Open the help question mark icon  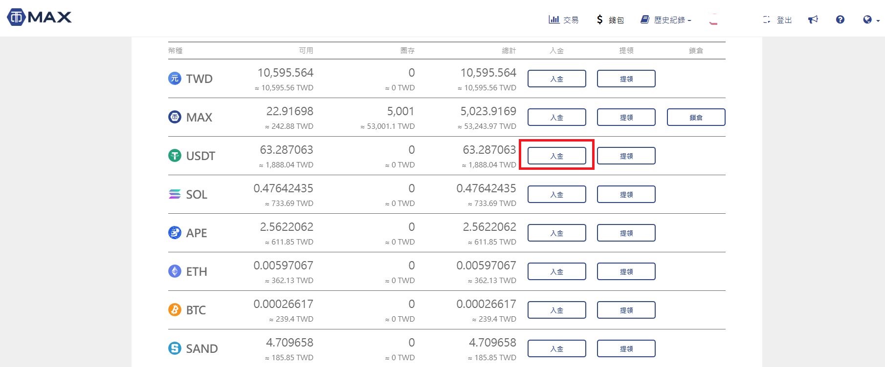(x=840, y=20)
